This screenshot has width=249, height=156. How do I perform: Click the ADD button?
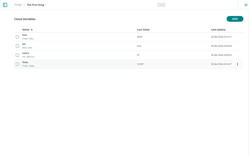(x=235, y=19)
